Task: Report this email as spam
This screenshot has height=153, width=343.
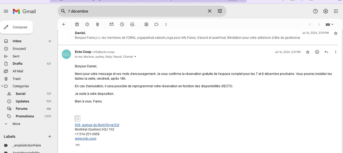Action: (x=87, y=24)
